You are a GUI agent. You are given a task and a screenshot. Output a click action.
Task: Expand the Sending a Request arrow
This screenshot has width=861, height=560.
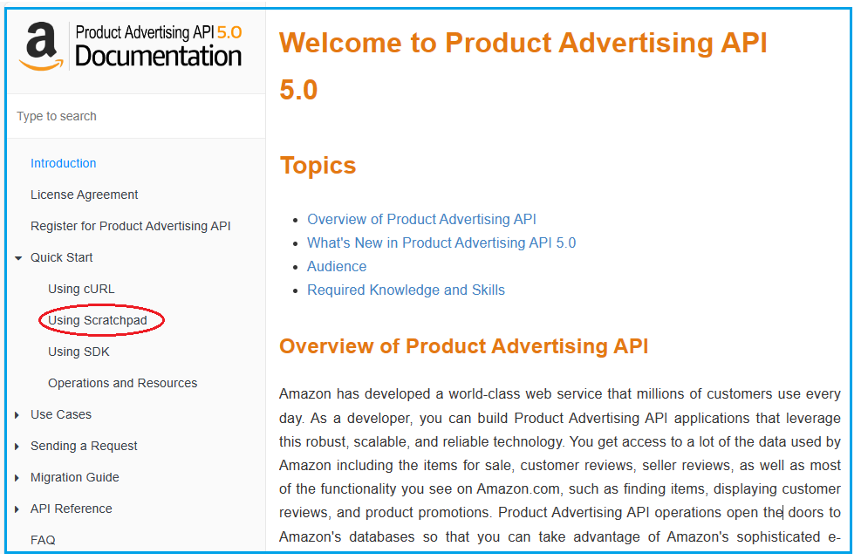click(17, 447)
